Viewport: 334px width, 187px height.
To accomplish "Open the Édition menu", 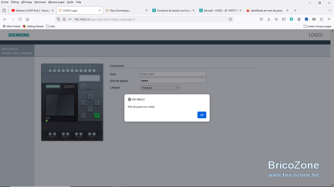I will pos(15,2).
